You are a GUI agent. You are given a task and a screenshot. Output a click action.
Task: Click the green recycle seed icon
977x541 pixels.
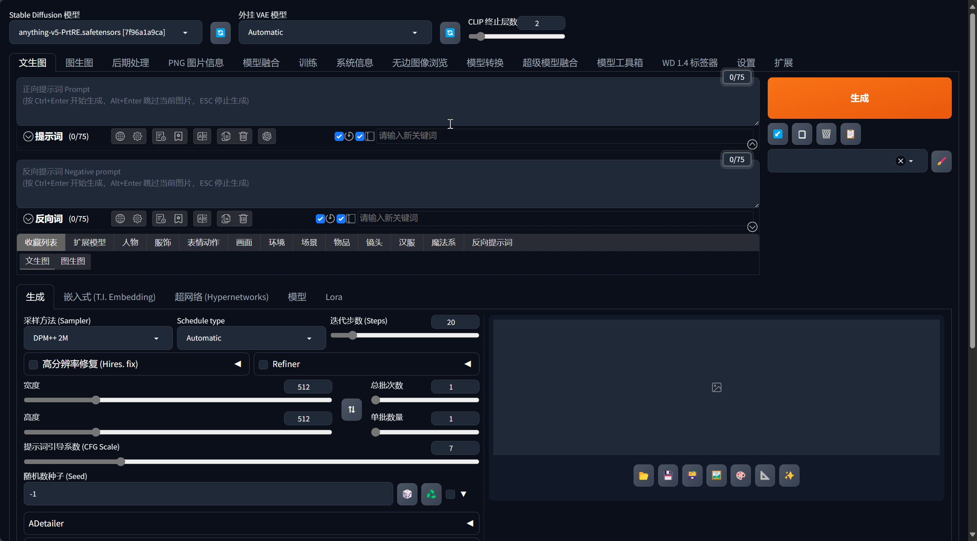click(431, 494)
